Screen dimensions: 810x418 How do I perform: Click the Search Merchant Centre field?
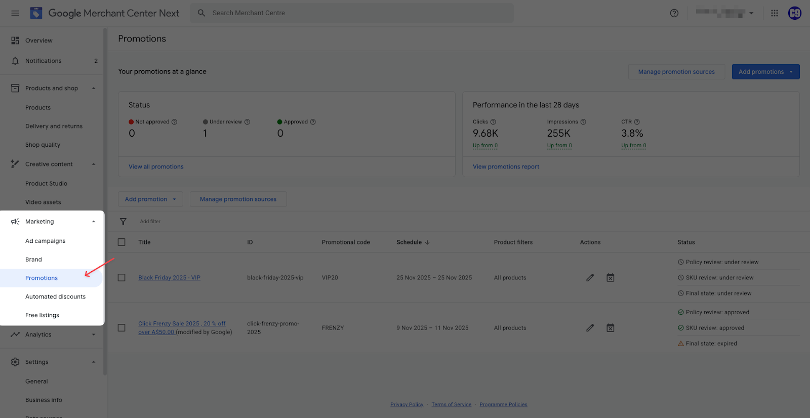click(x=354, y=13)
